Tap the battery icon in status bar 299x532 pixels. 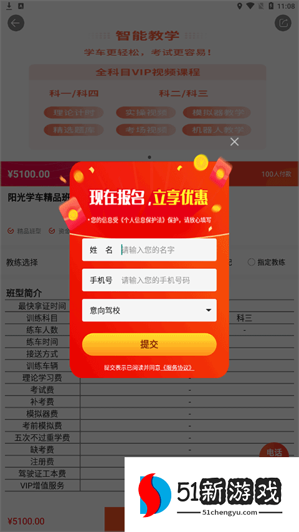pyautogui.click(x=271, y=6)
